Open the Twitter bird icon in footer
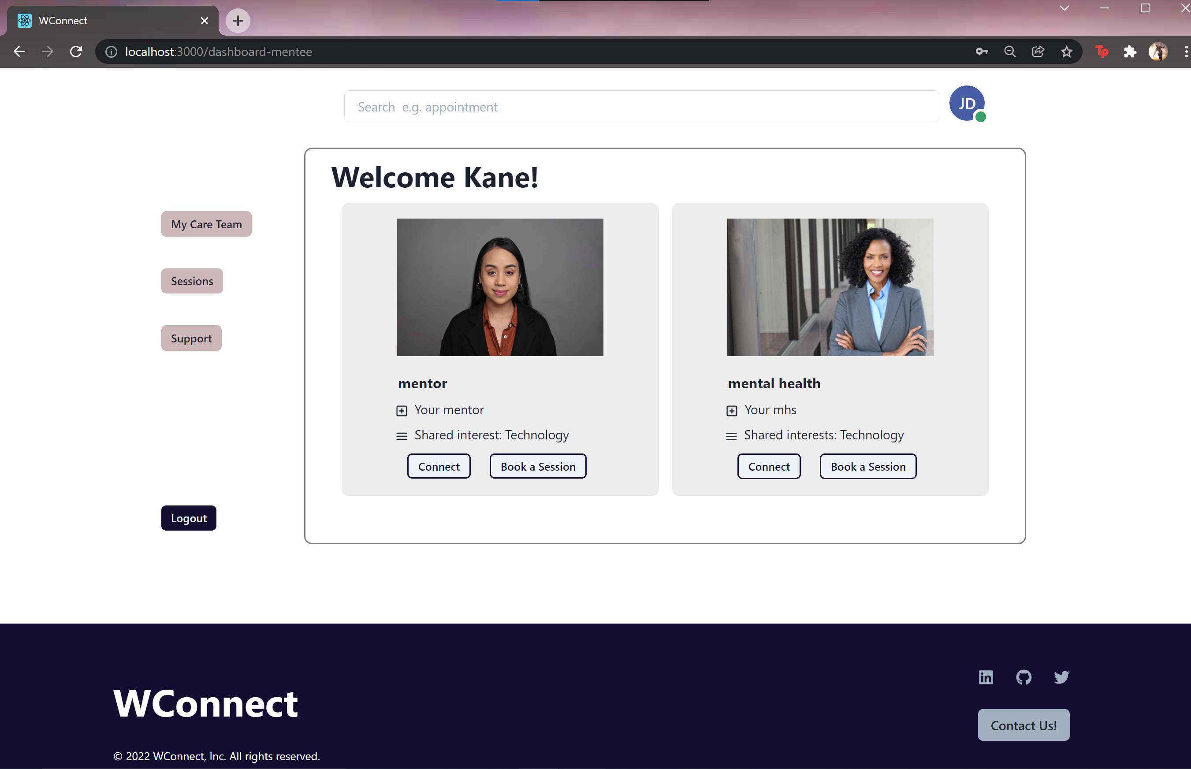Image resolution: width=1191 pixels, height=769 pixels. click(x=1061, y=677)
